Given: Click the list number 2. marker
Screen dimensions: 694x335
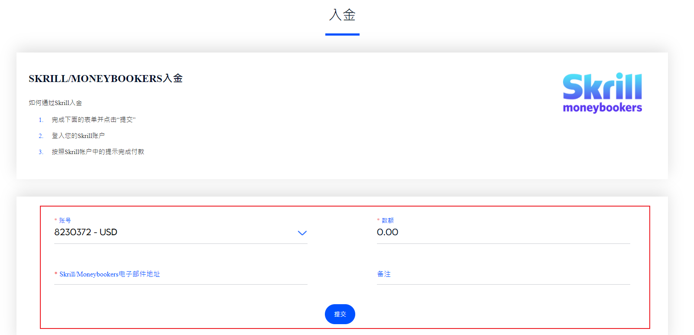Looking at the screenshot, I should 41,136.
